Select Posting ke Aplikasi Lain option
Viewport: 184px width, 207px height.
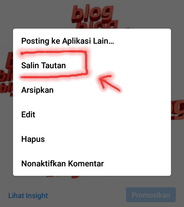pyautogui.click(x=92, y=41)
